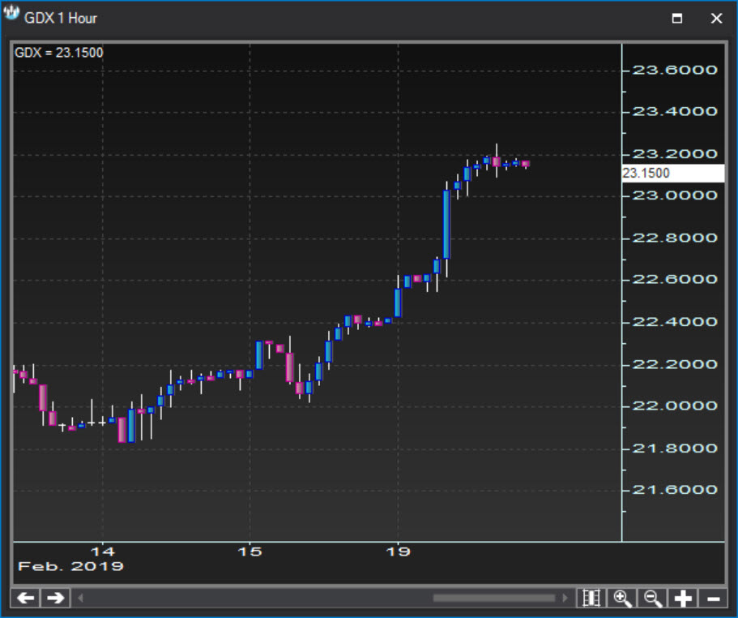Click the GDX chart app icon
The height and width of the screenshot is (618, 738).
11,14
